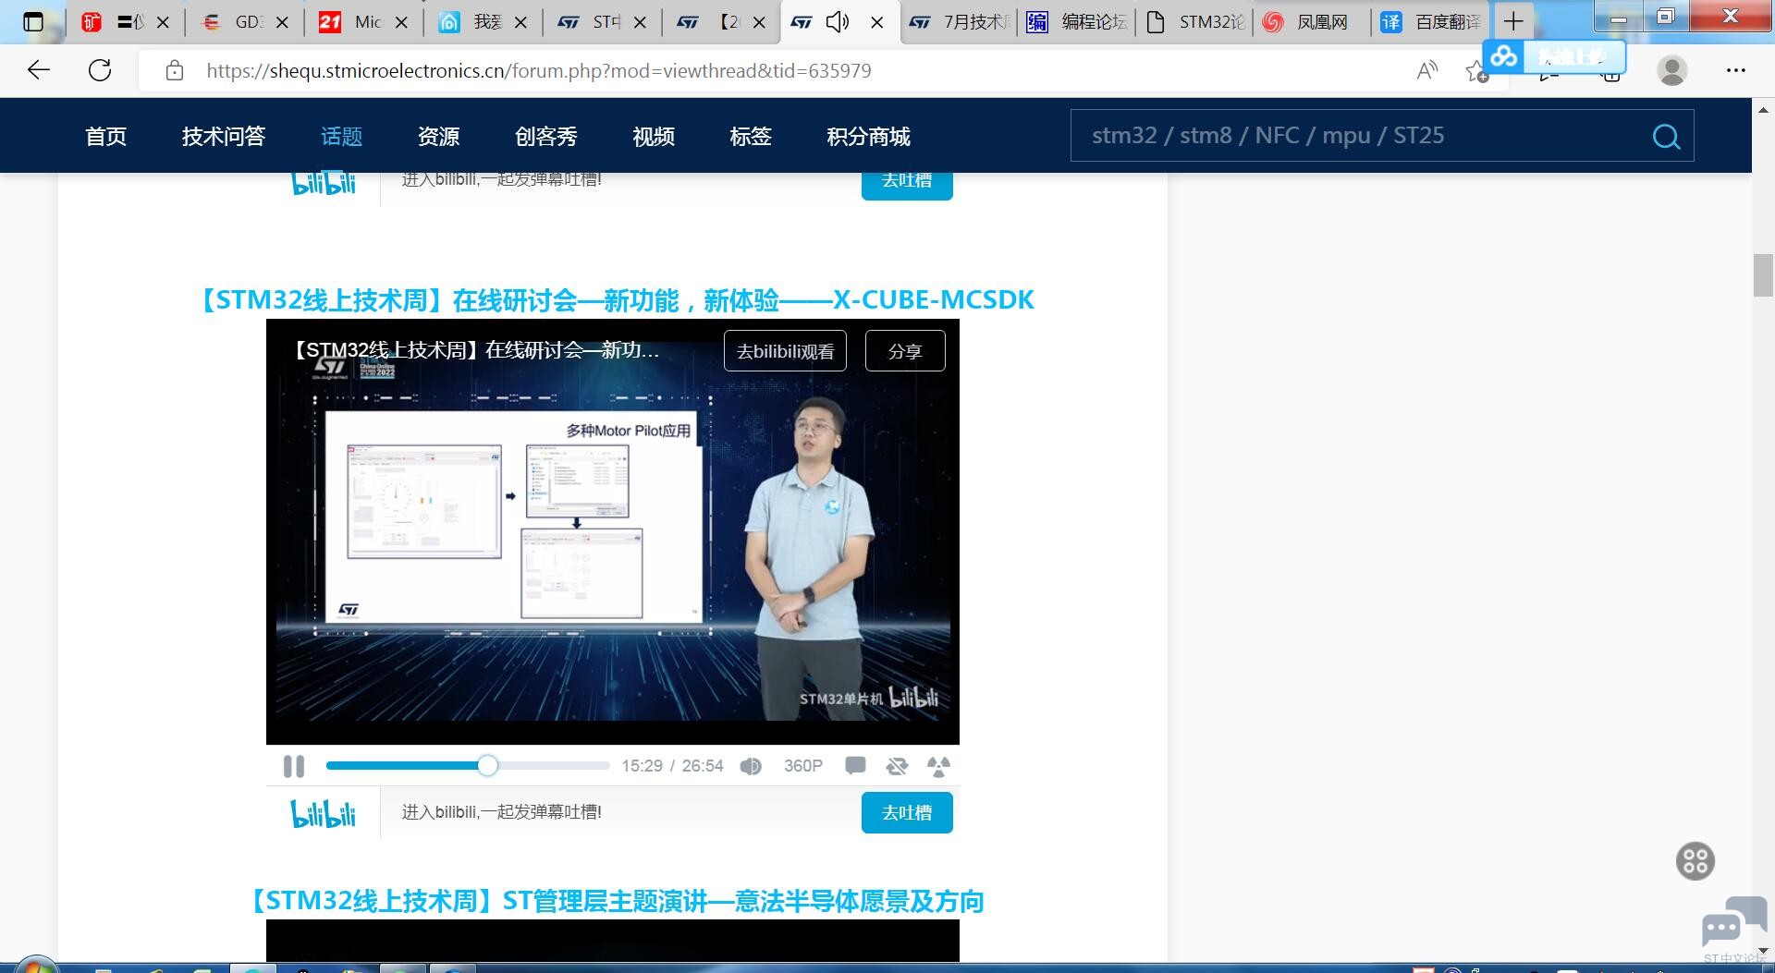1775x973 pixels.
Task: Go to 首页 in the site navigation
Action: 106,137
